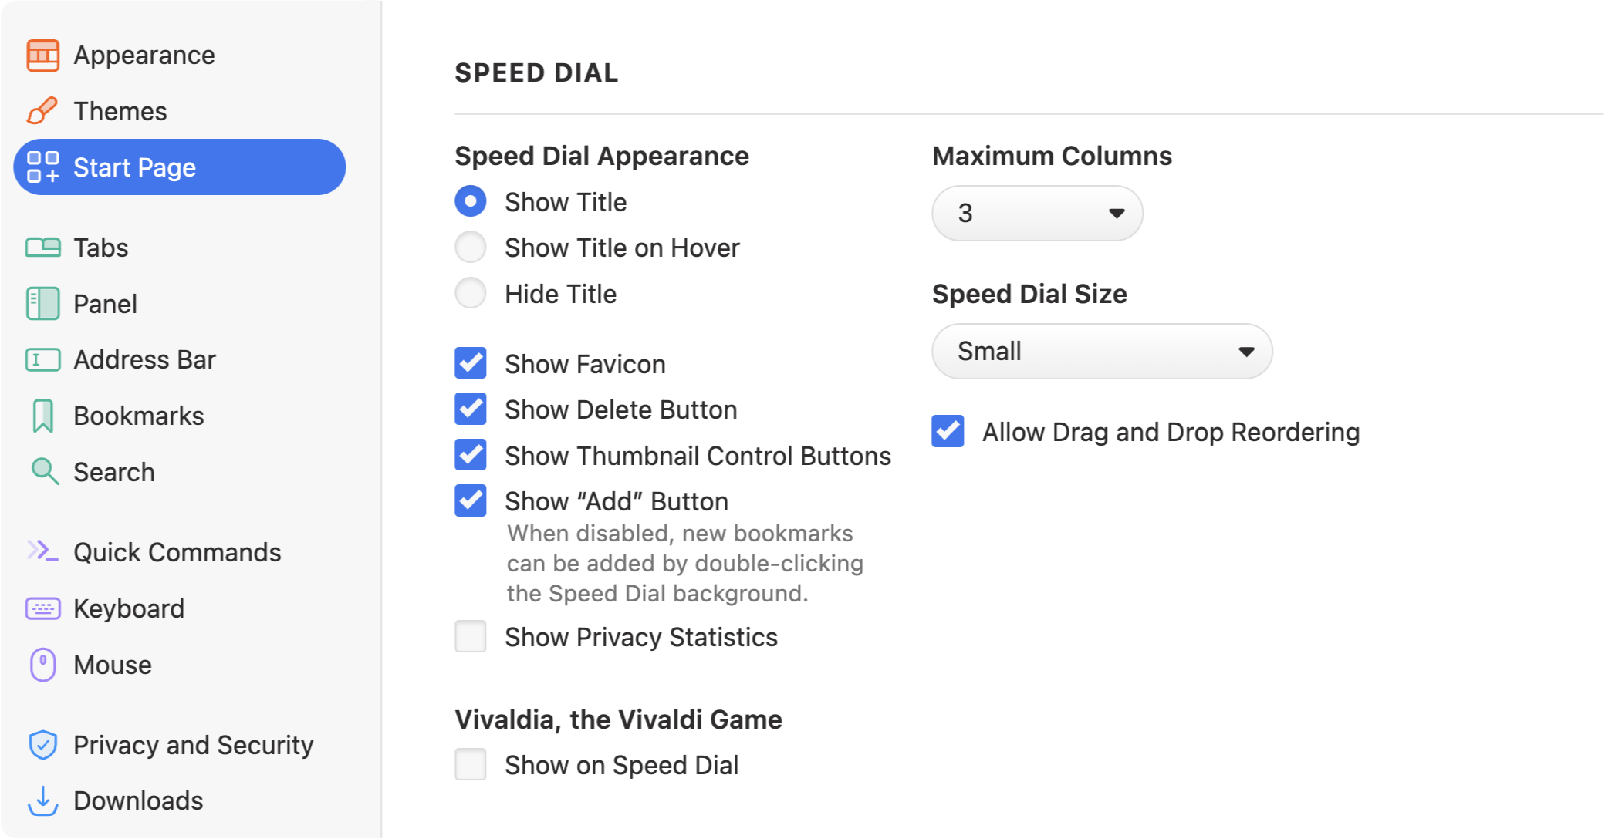The height and width of the screenshot is (839, 1605).
Task: Enable Show Privacy Statistics checkbox
Action: click(x=471, y=636)
